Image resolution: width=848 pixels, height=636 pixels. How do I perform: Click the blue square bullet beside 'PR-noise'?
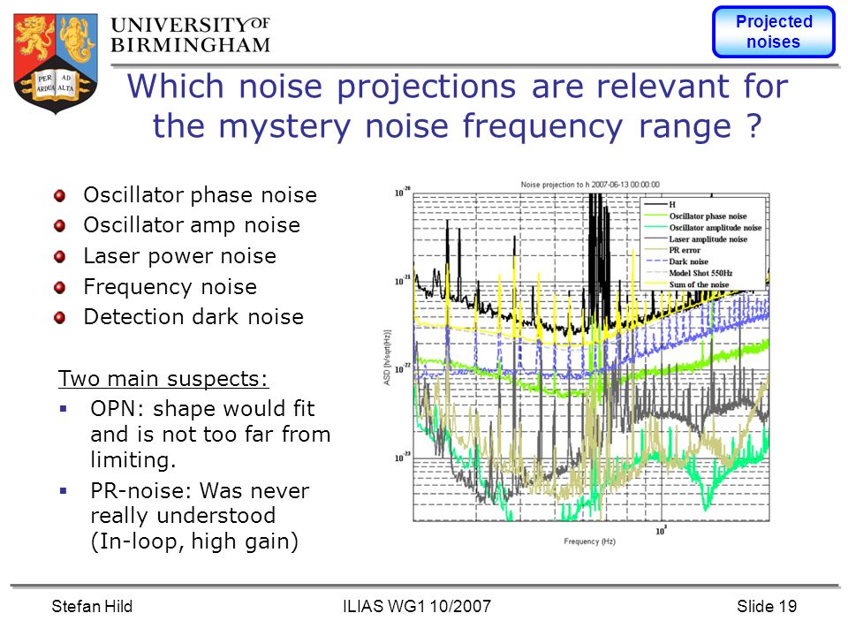point(64,491)
